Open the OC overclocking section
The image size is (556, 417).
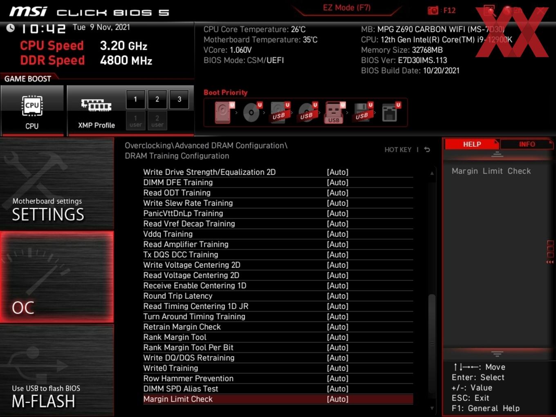tap(57, 277)
